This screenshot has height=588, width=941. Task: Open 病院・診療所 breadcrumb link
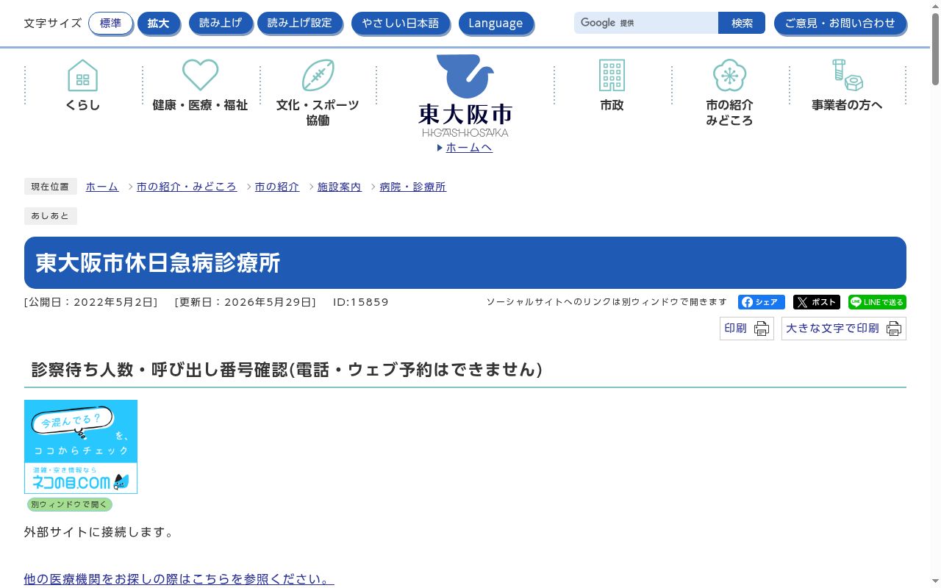(413, 187)
